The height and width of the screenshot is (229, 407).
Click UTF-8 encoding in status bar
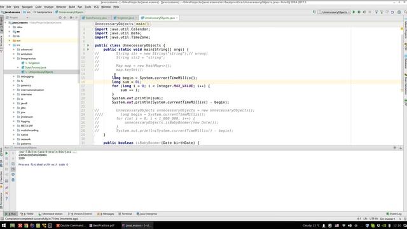tap(373, 219)
